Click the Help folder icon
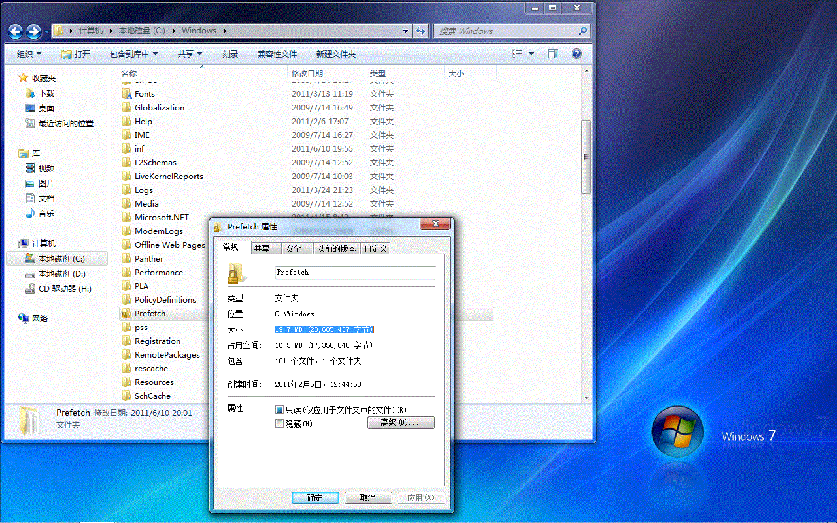837x523 pixels. pyautogui.click(x=126, y=121)
